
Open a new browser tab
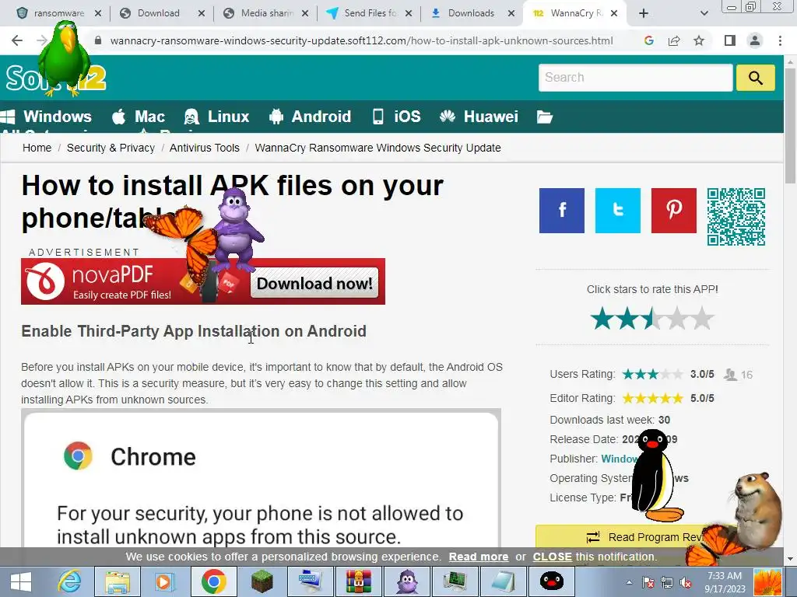click(x=644, y=13)
